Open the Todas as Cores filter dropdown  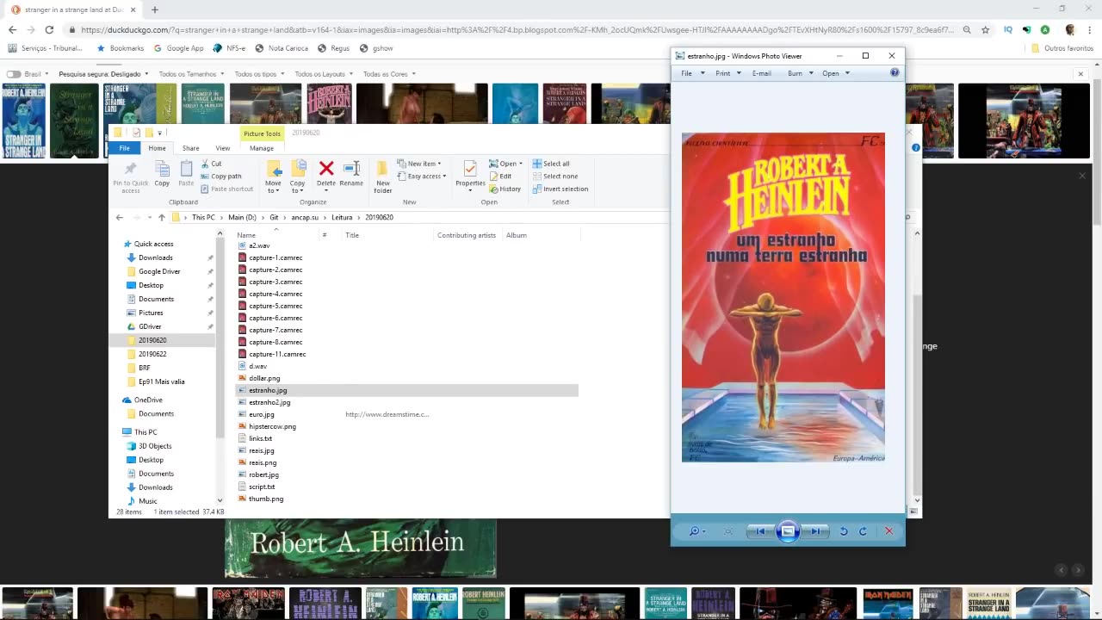pyautogui.click(x=388, y=74)
